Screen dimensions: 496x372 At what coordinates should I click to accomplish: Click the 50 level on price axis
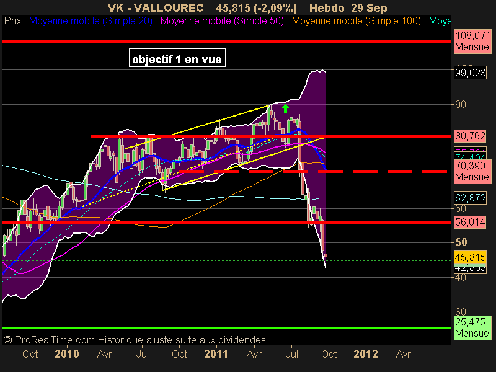(461, 242)
